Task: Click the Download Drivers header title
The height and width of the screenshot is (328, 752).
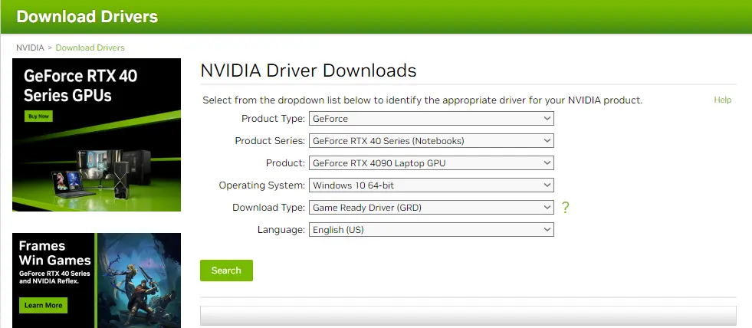Action: click(x=87, y=16)
